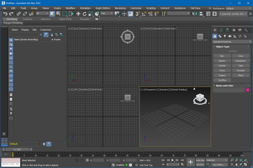Image resolution: width=253 pixels, height=168 pixels.
Task: Switch to the Freeform ribbon tab
Action: click(x=28, y=19)
